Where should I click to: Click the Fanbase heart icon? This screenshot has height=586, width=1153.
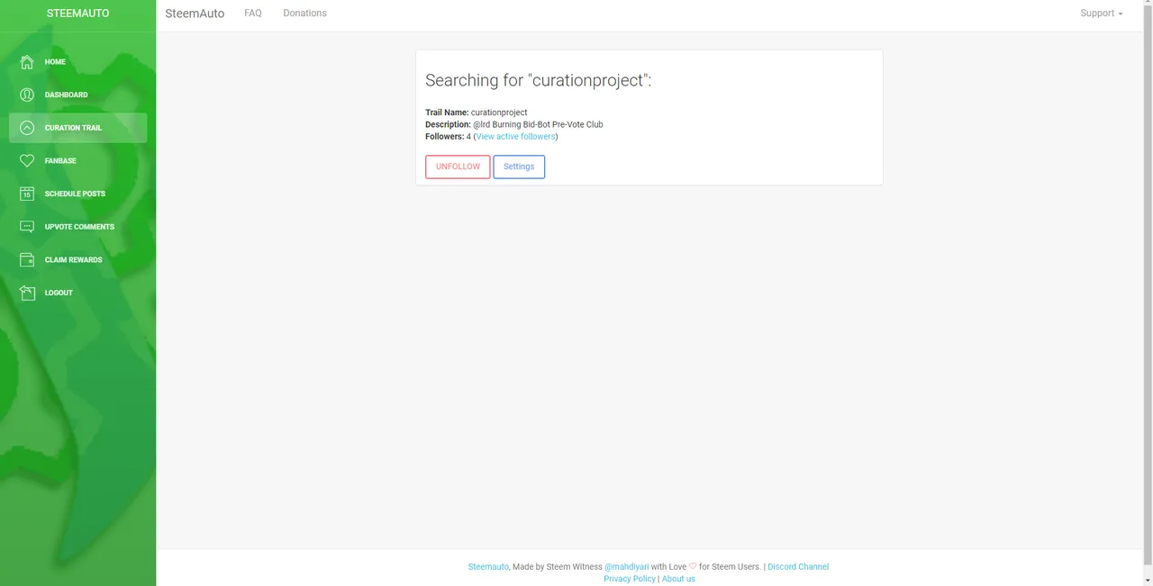point(27,160)
